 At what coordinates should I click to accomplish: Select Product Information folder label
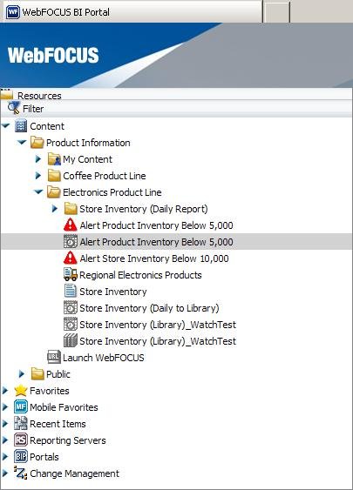pos(88,143)
